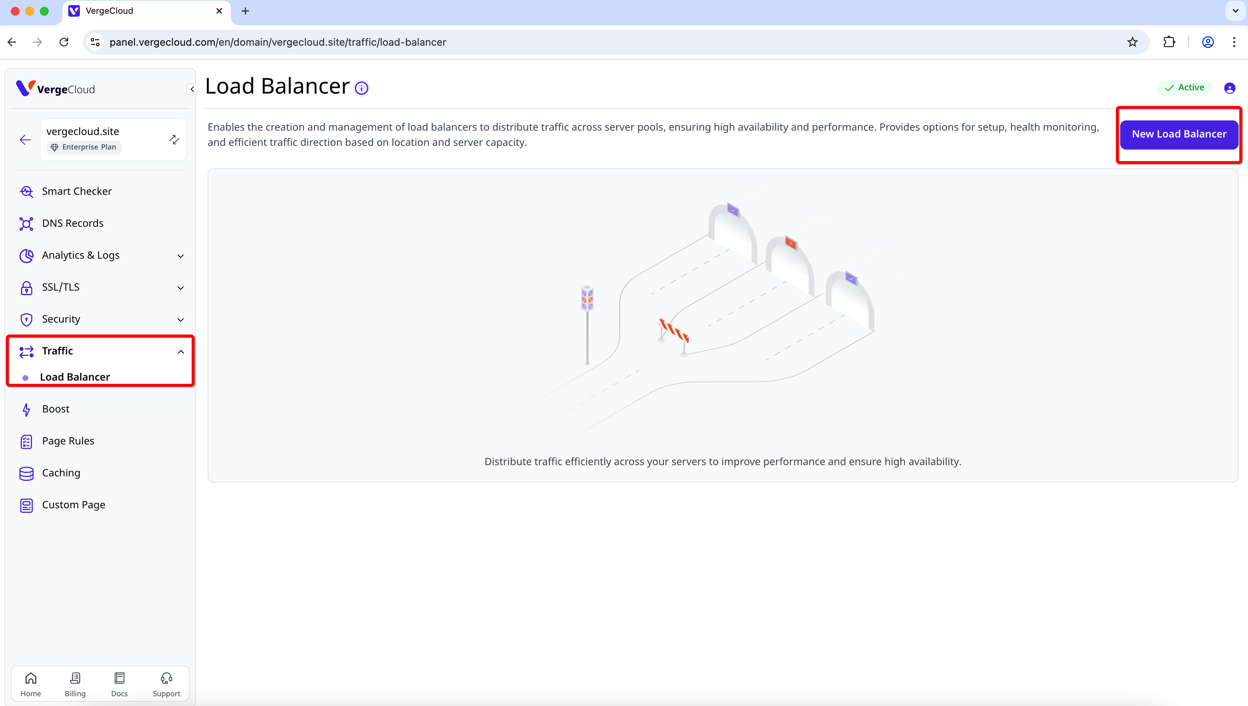Image resolution: width=1248 pixels, height=706 pixels.
Task: Expand the SSL/TLS section chevron
Action: click(x=180, y=288)
